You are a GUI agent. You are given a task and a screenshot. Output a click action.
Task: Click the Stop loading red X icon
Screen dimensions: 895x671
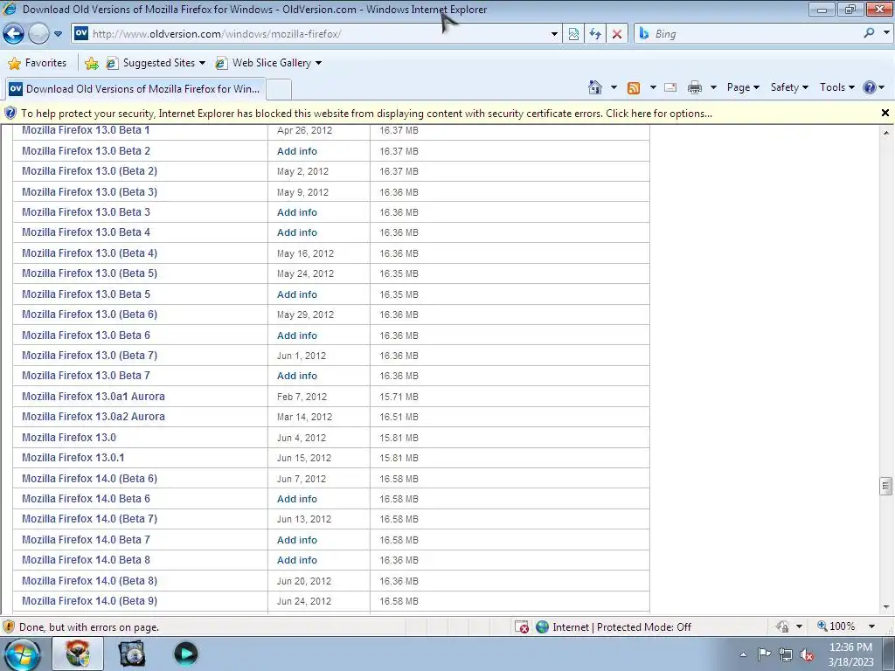(617, 34)
